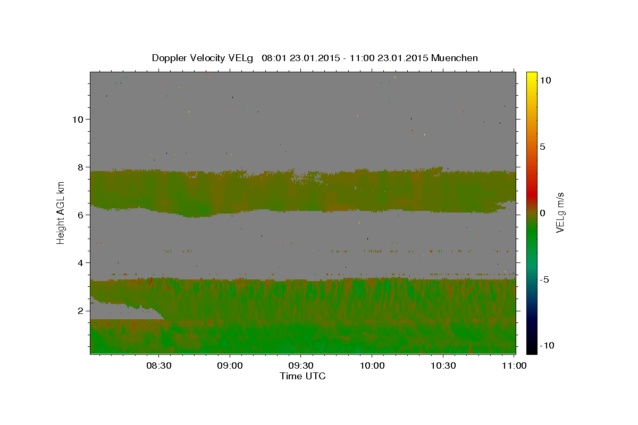Click the 09:00 time tick label
638x425 pixels.
(230, 365)
